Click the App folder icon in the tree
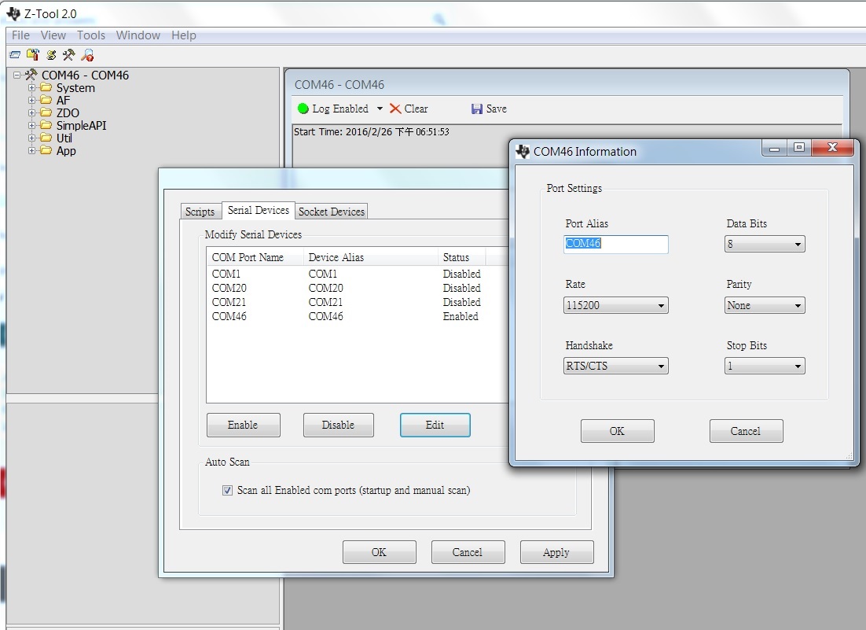The width and height of the screenshot is (866, 630). 46,150
